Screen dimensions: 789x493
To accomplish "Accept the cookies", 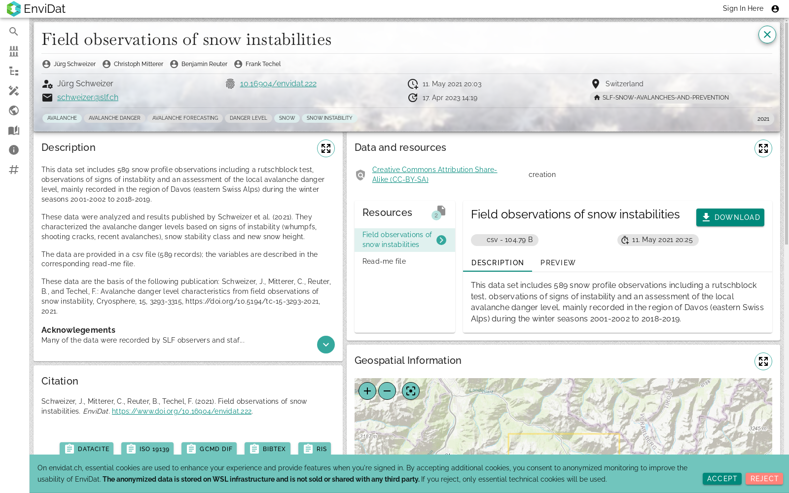I will click(722, 479).
